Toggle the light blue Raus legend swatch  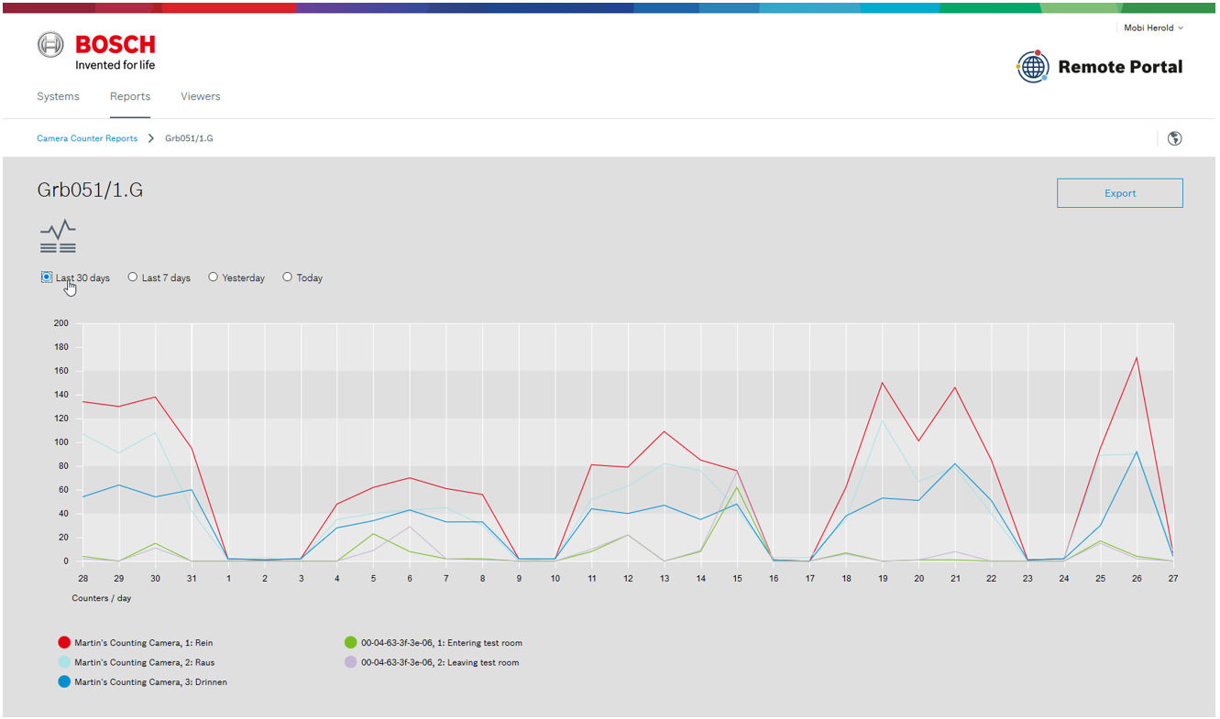click(x=64, y=662)
